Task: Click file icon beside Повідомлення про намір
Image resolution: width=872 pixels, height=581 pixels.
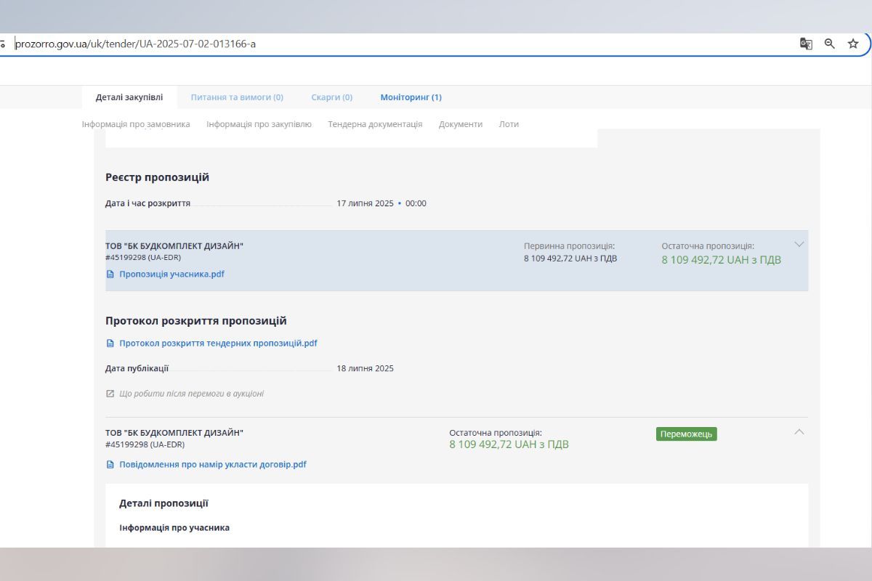Action: click(x=110, y=465)
